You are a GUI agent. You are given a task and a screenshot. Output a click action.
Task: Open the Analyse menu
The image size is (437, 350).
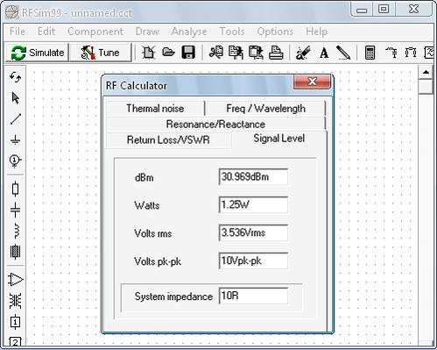click(x=189, y=32)
